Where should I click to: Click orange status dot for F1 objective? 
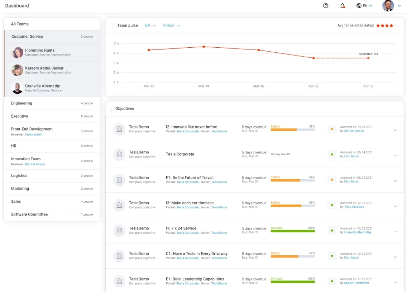(332, 180)
